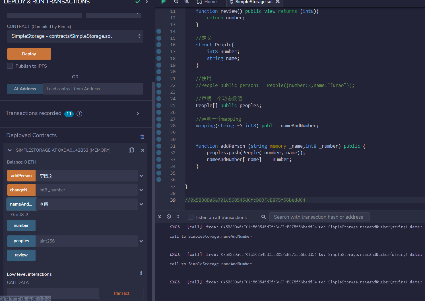This screenshot has height=301, width=425.
Task: Expand the Transactions recorded section
Action: point(138,114)
